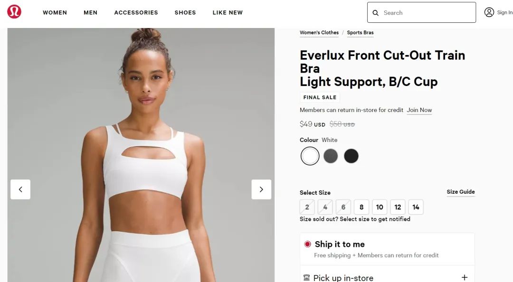Viewport: 513px width, 282px height.
Task: Click the lululemon logo icon
Action: click(14, 12)
